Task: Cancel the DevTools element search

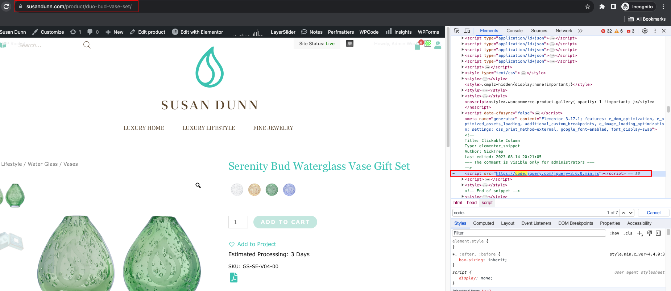Action: coord(654,213)
